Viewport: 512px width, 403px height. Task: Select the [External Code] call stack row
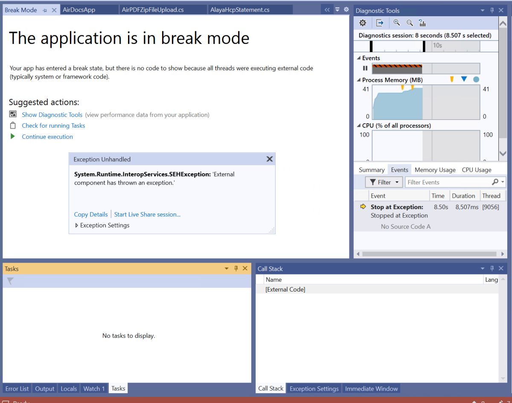[377, 289]
